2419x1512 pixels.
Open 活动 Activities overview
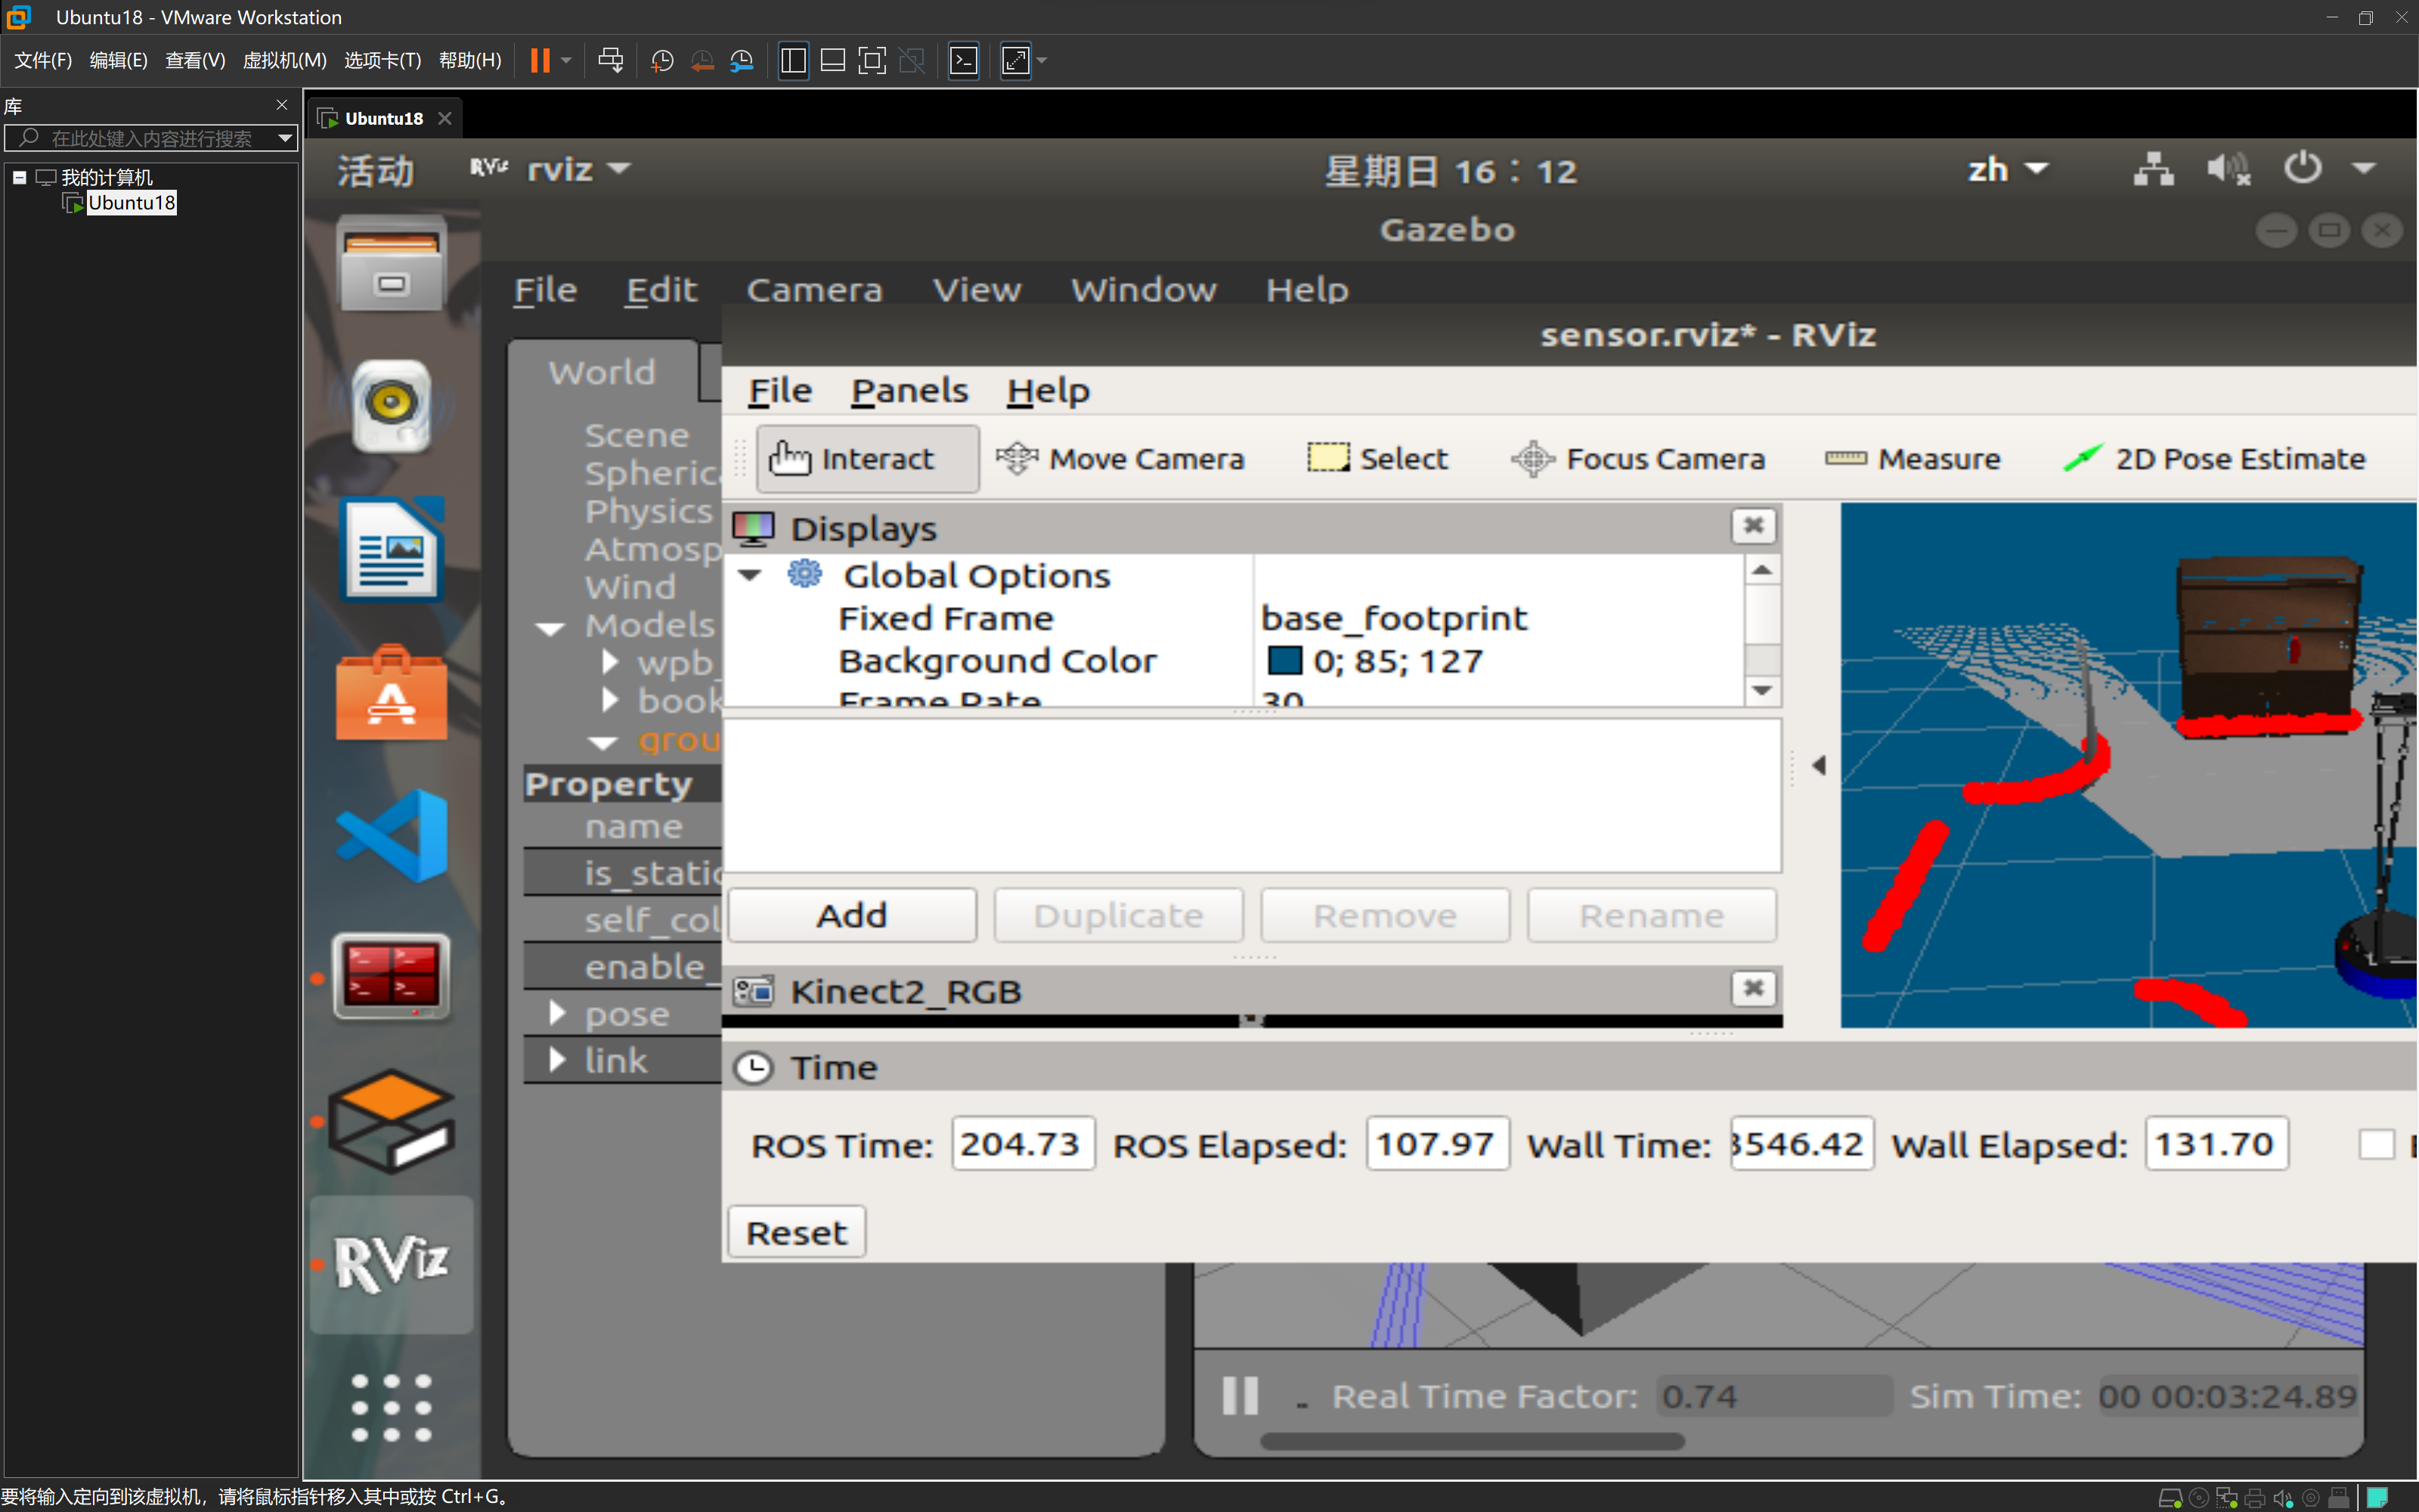point(375,170)
